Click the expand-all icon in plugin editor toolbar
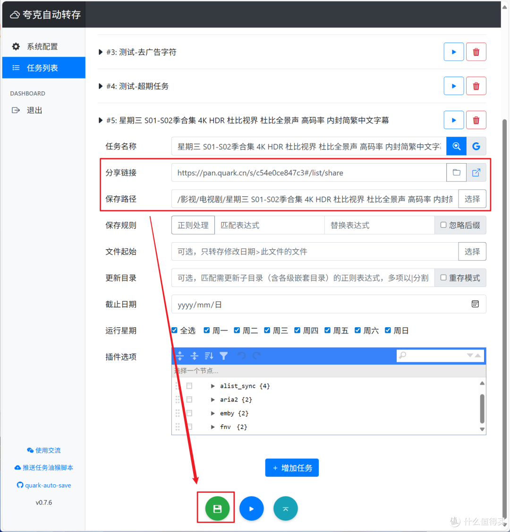This screenshot has height=532, width=510. (x=180, y=356)
